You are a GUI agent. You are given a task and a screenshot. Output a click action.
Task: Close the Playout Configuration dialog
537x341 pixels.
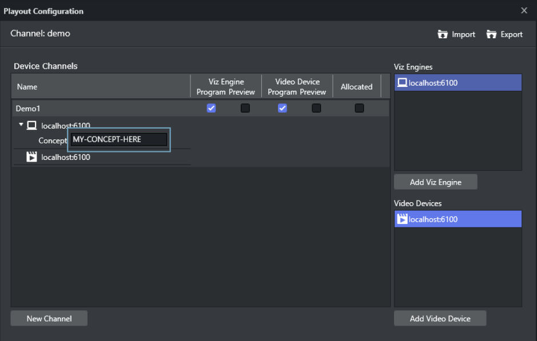(524, 11)
